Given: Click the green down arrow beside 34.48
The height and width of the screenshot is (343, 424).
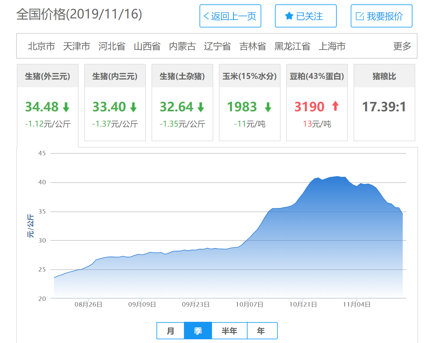Looking at the screenshot, I should (x=66, y=107).
